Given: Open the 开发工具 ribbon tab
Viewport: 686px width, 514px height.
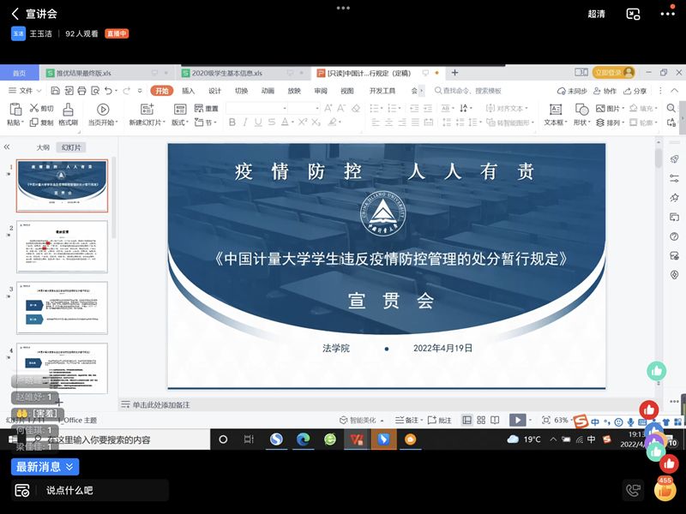Looking at the screenshot, I should click(382, 91).
